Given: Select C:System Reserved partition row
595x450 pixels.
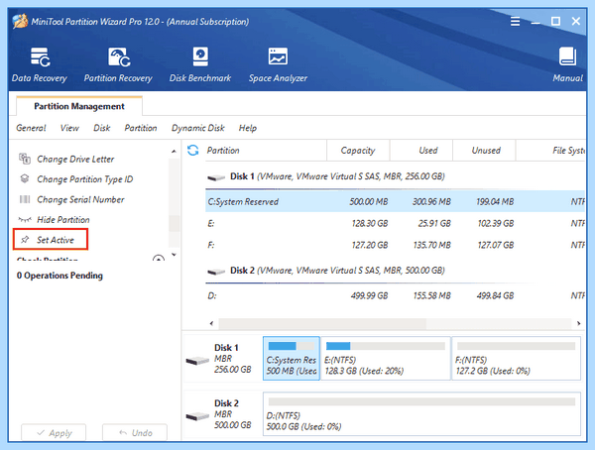Looking at the screenshot, I should click(395, 201).
